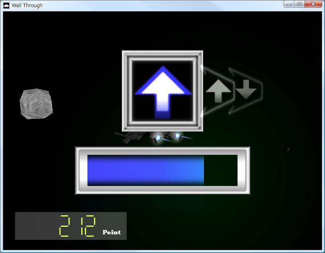
Task: Click the large blue up arrow panel
Action: pyautogui.click(x=162, y=91)
